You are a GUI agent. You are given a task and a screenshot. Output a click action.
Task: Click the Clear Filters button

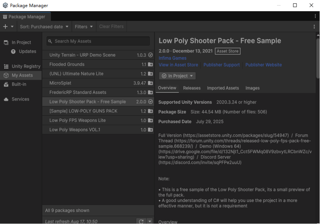coord(112,26)
